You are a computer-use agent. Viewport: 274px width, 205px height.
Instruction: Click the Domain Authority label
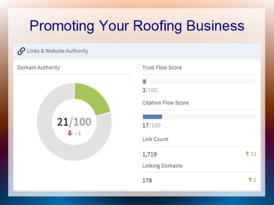tap(39, 68)
